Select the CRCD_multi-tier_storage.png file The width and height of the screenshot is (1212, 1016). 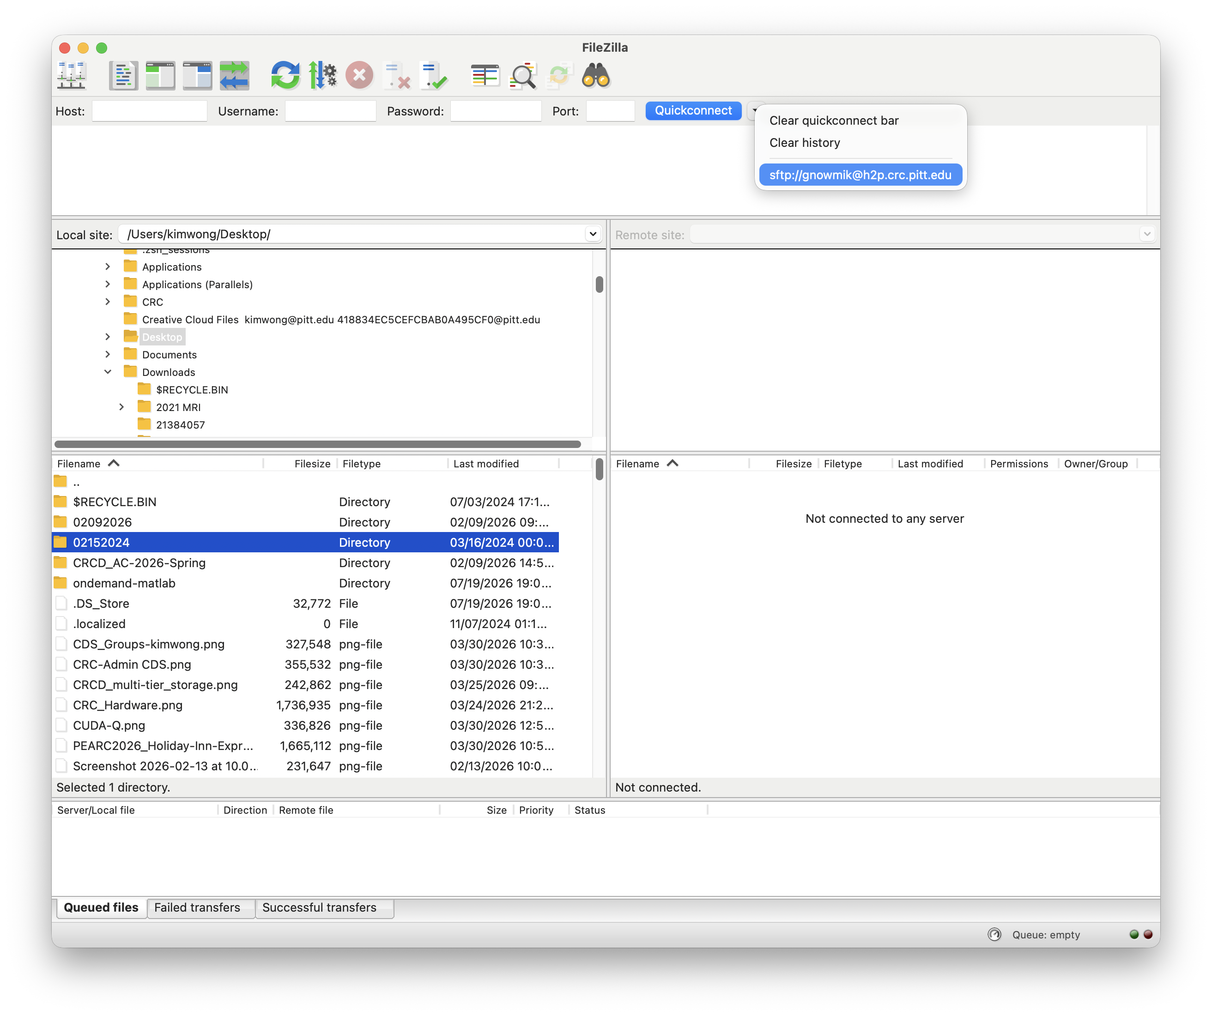click(305, 685)
